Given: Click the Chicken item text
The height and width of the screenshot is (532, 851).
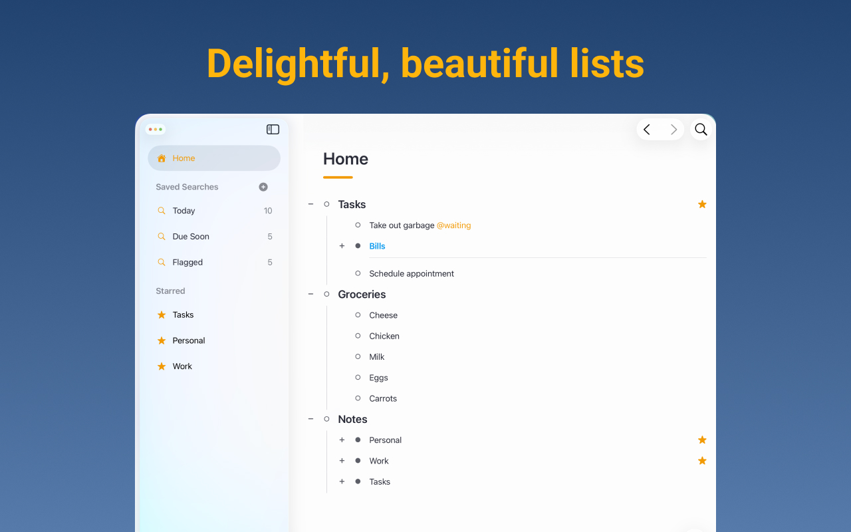Looking at the screenshot, I should click(384, 336).
